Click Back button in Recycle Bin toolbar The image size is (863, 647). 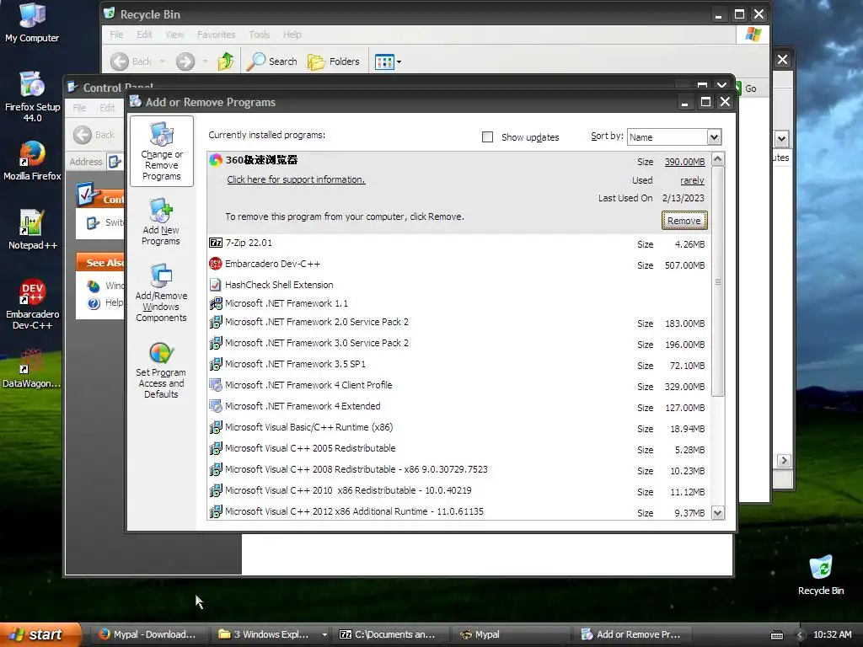(x=131, y=61)
